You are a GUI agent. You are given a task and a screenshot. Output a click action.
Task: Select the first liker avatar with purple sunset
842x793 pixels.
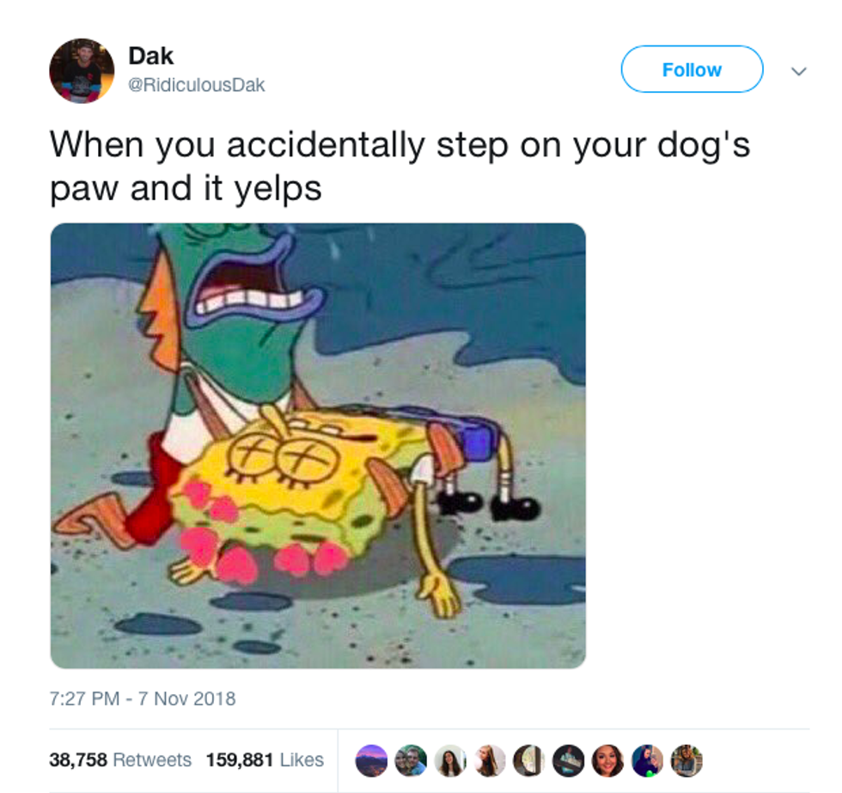click(371, 761)
